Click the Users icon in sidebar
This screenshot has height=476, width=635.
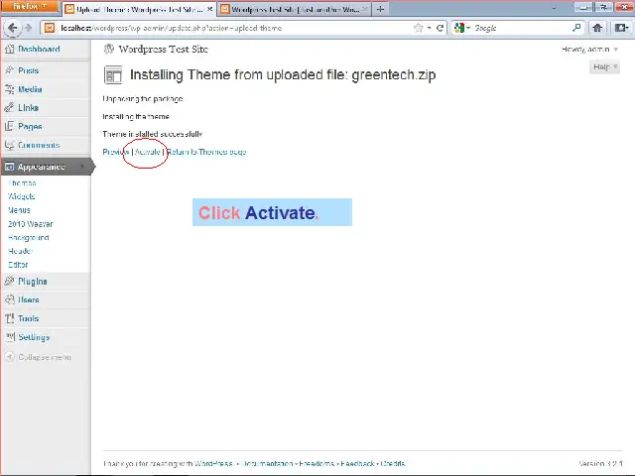tap(9, 299)
